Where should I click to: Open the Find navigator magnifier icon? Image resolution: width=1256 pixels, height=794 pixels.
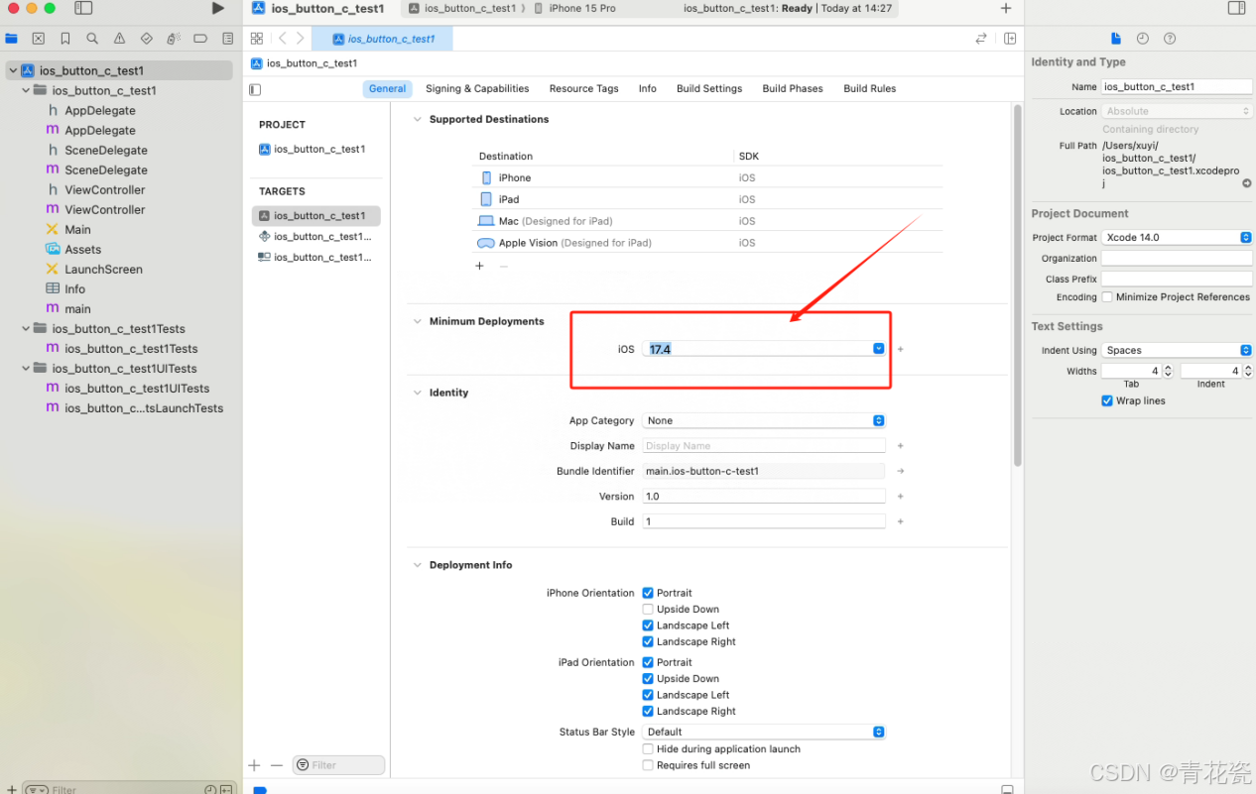[x=92, y=39]
